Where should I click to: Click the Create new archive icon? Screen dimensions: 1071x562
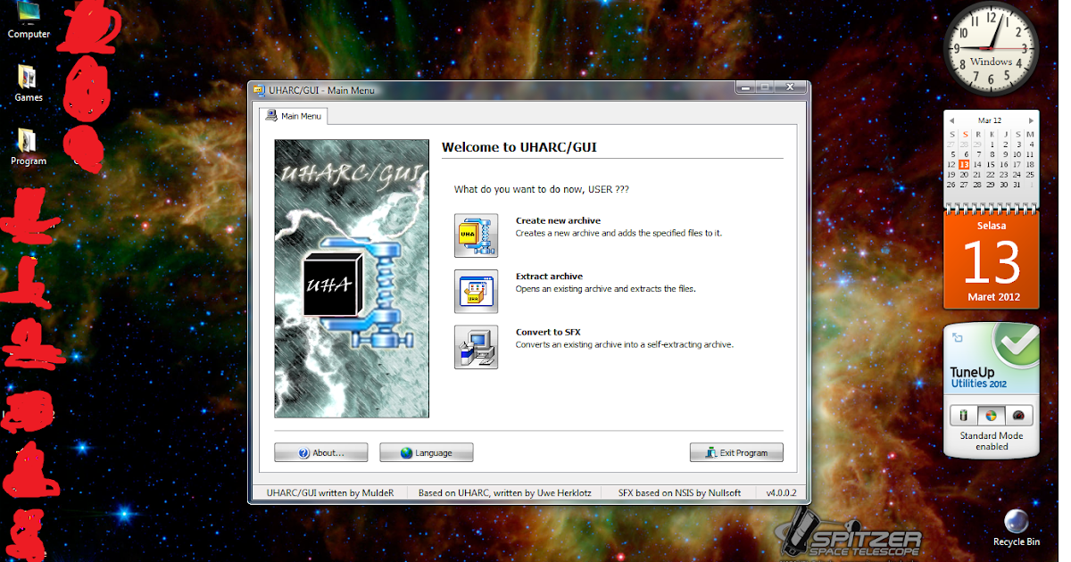tap(476, 236)
